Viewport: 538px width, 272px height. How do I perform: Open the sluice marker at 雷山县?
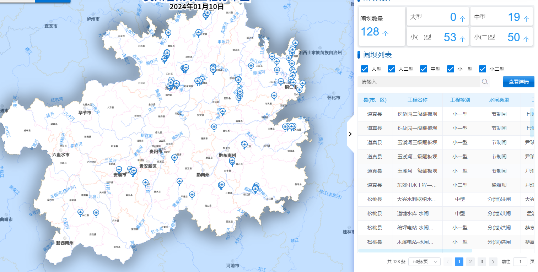point(232,162)
